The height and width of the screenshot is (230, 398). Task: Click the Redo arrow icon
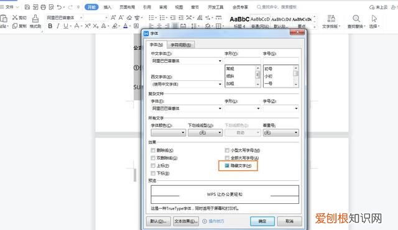(70, 7)
